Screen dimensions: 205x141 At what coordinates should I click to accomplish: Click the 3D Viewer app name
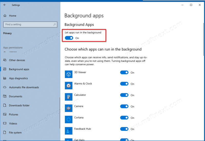(80, 72)
